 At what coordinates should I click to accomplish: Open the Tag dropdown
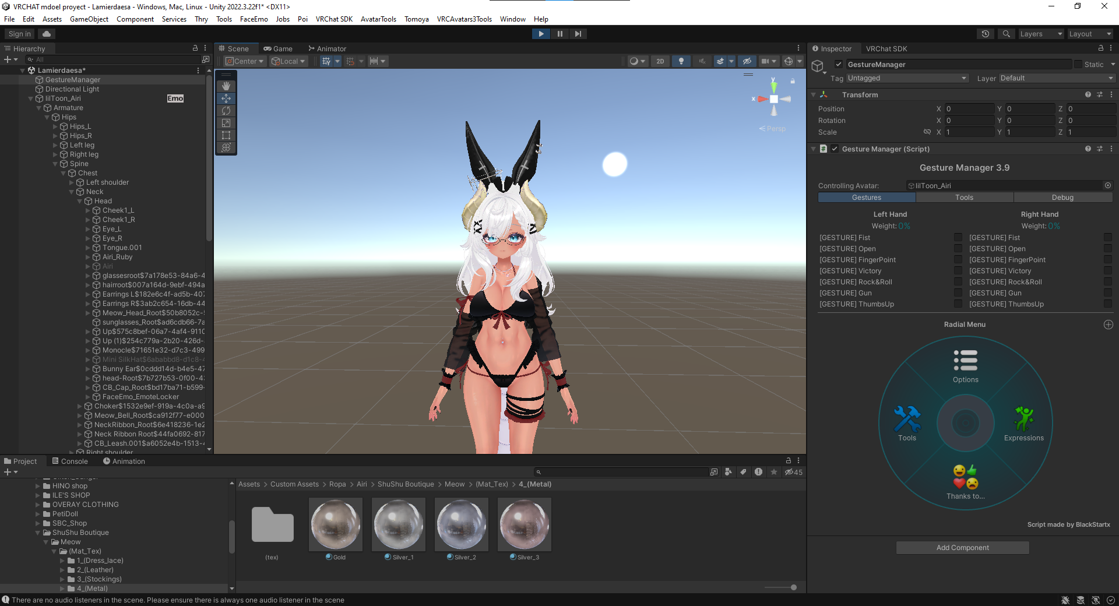(x=907, y=78)
